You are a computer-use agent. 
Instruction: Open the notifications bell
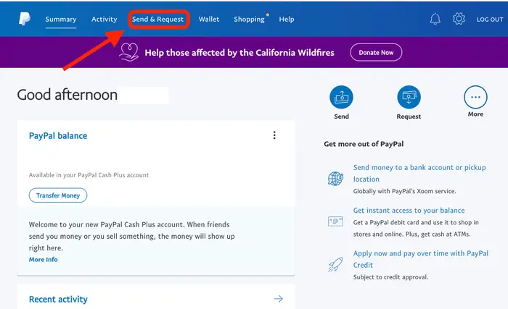pos(435,19)
